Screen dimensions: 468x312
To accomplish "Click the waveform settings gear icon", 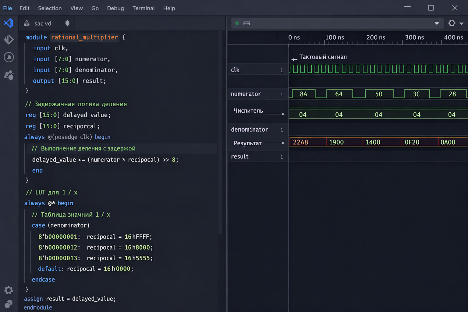I will (452, 23).
